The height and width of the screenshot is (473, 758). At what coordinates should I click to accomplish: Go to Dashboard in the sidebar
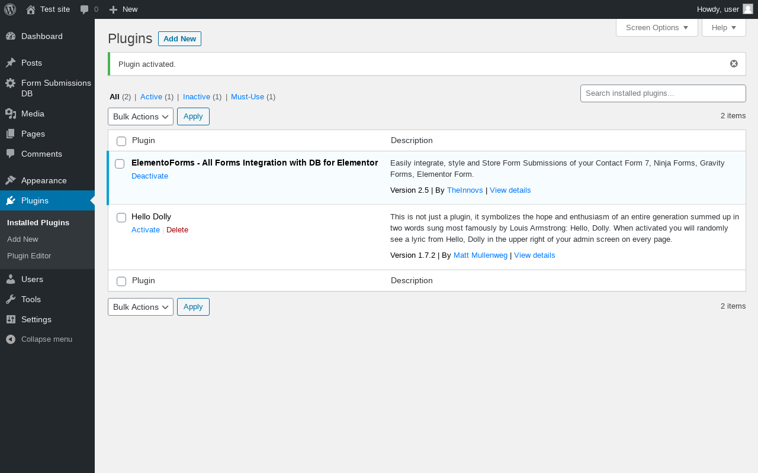coord(47,36)
